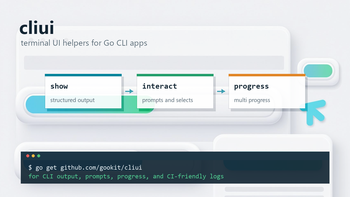Toggle the teal-green pill switch
The width and height of the screenshot is (350, 197).
point(318,71)
